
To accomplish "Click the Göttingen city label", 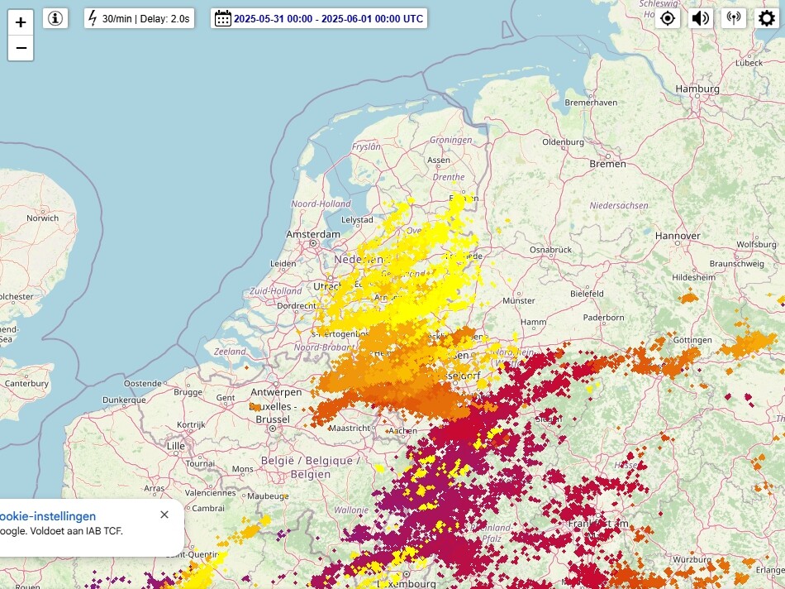I will [692, 340].
